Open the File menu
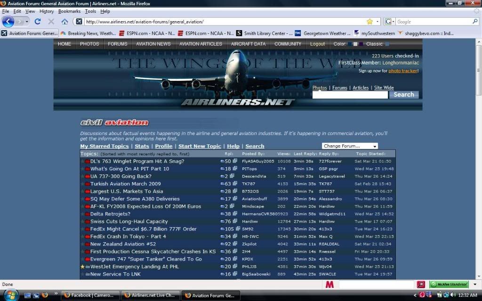This screenshot has width=482, height=301. pyautogui.click(x=6, y=11)
